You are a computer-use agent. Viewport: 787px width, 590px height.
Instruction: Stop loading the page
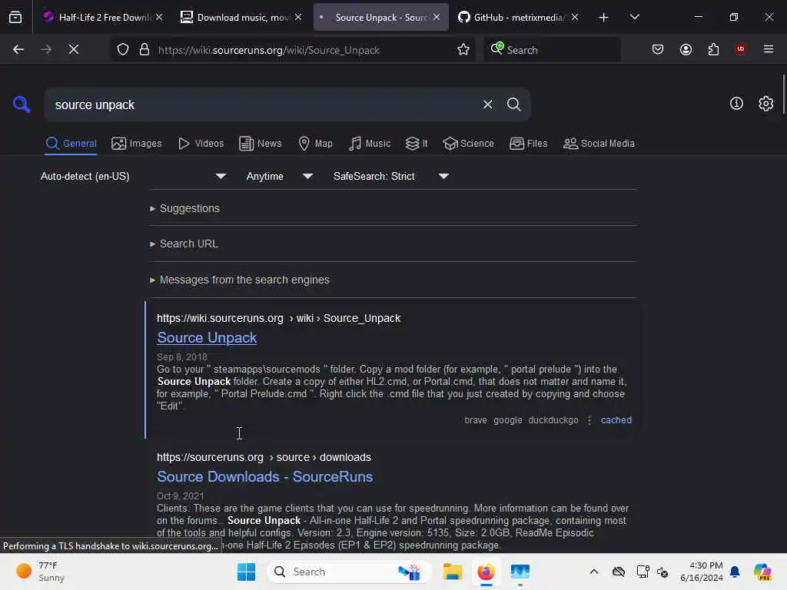click(x=74, y=49)
